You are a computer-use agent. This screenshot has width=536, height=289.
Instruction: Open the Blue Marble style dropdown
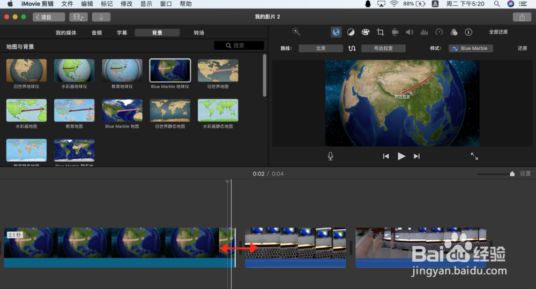[x=471, y=49]
